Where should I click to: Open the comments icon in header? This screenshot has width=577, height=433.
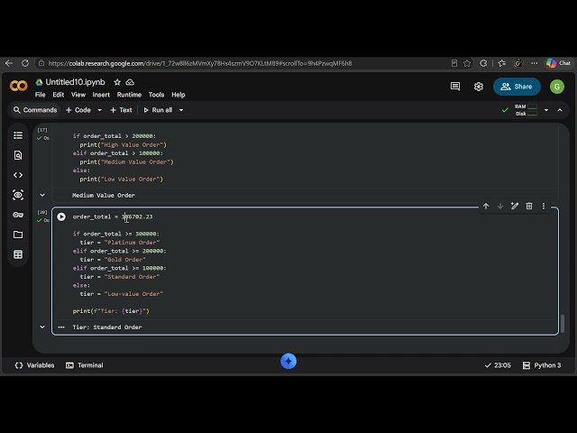pyautogui.click(x=455, y=87)
